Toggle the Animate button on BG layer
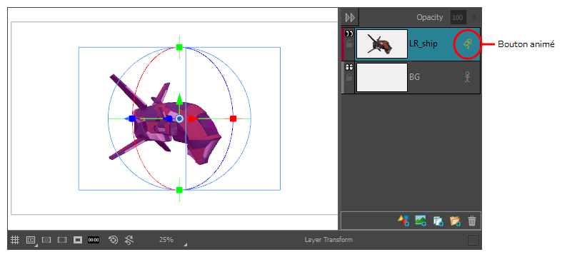This screenshot has width=587, height=257. pos(467,77)
